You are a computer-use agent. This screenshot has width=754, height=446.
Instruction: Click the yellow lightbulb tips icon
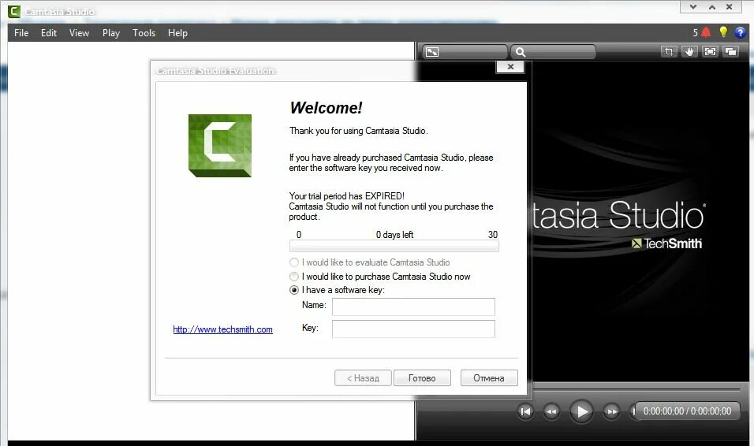[723, 32]
